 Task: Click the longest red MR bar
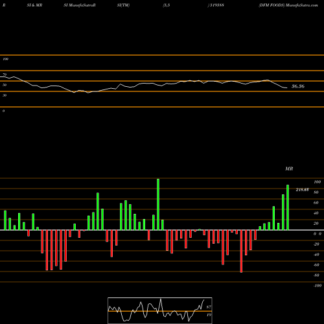(x=241, y=251)
